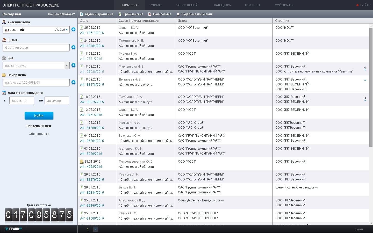Click plus icon next to court name field

click(x=73, y=65)
